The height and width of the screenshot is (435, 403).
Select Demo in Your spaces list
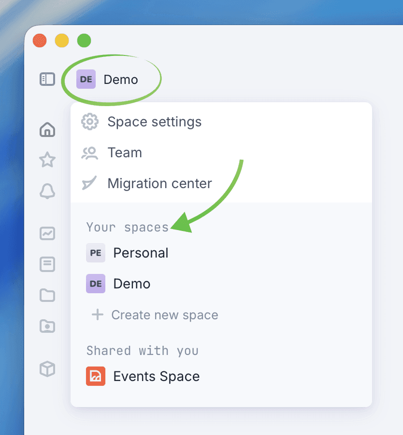pos(131,284)
